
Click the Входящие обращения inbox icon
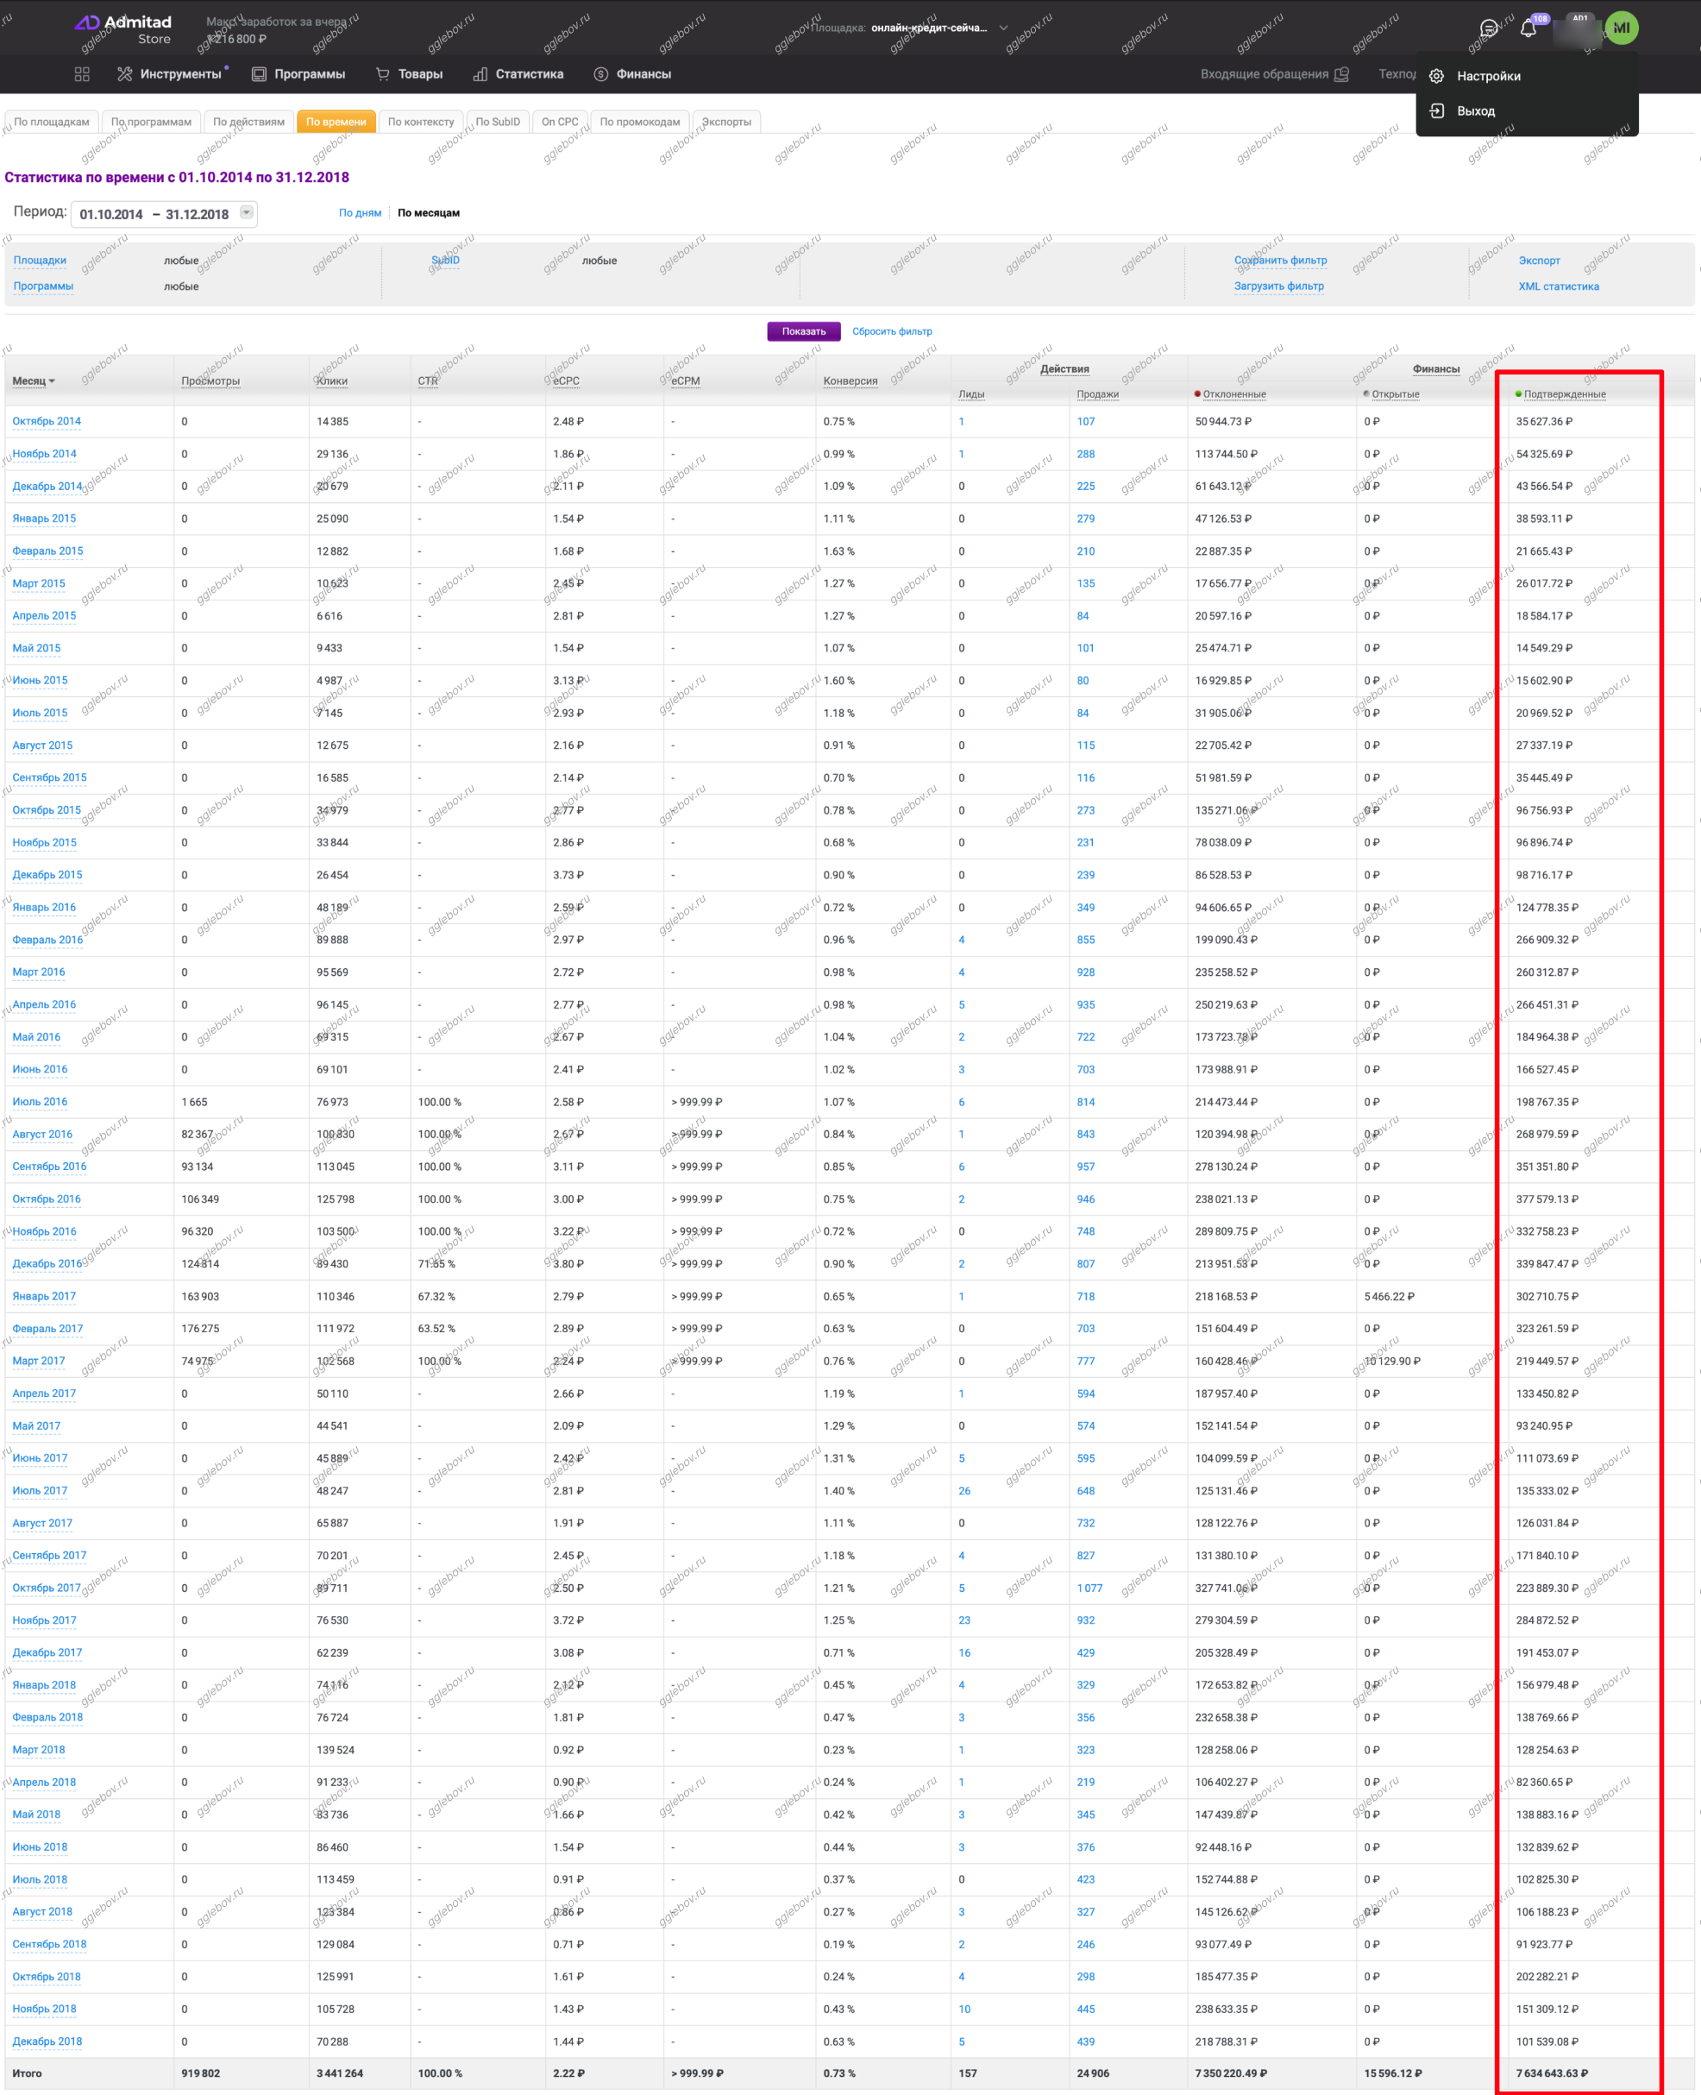1342,74
